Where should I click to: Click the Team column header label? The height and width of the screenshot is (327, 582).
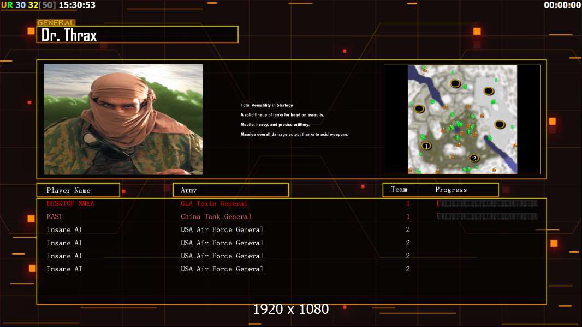tap(399, 190)
